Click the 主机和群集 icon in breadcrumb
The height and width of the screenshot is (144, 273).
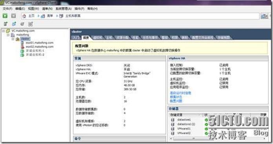click(61, 16)
